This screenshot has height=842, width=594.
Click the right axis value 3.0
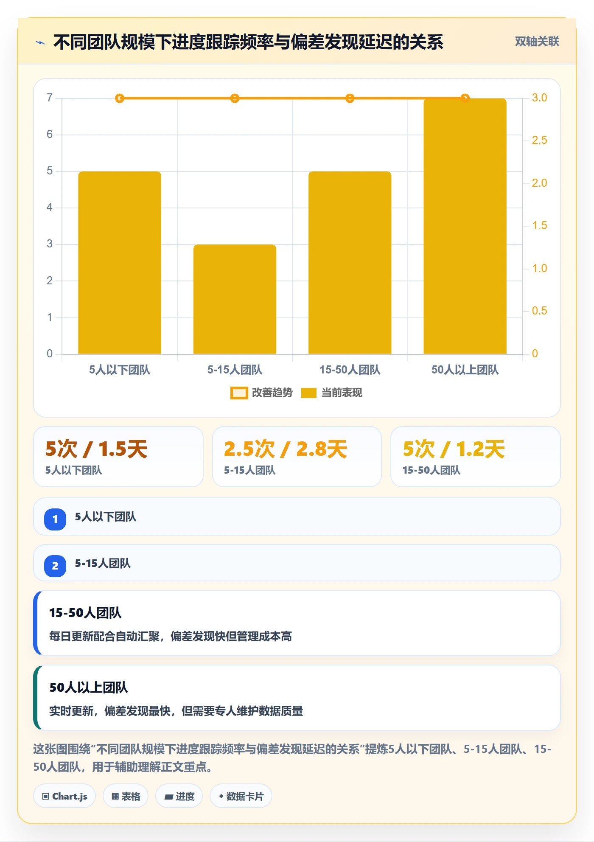(539, 98)
